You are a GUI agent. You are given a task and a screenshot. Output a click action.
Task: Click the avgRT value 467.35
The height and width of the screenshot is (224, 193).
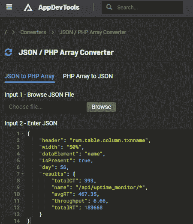[x=87, y=194]
